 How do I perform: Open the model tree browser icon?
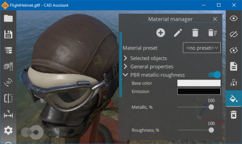[8, 50]
